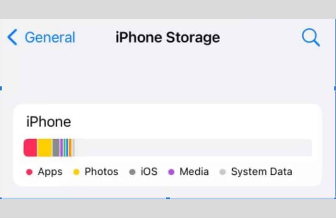Select the yellow Photos segment in storage bar
Screen dimensions: 336x218
pyautogui.click(x=44, y=148)
